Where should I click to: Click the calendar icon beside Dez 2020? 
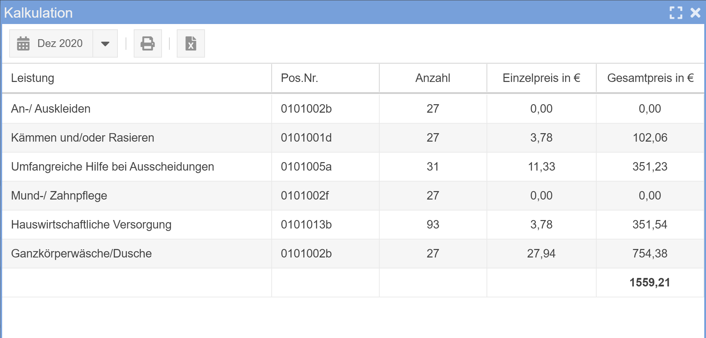[23, 43]
